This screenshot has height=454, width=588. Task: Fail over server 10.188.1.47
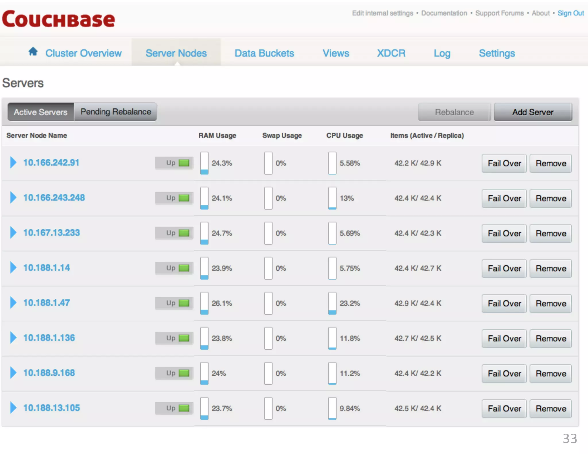504,303
